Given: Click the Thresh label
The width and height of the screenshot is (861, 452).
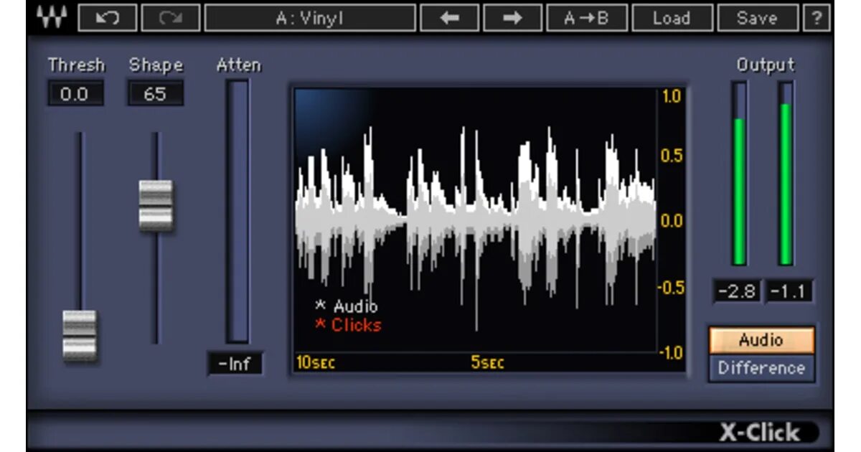Looking at the screenshot, I should pos(76,65).
